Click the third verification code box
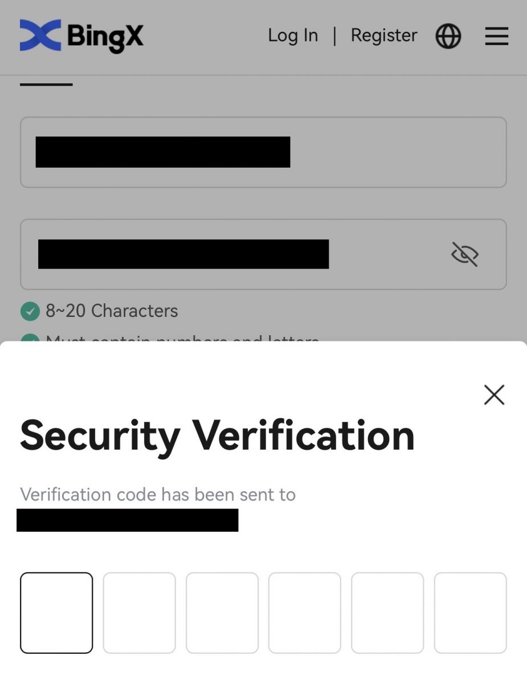Viewport: 527px width, 684px height. click(x=222, y=613)
